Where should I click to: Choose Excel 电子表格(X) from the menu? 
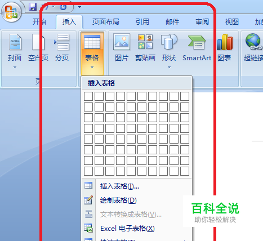(x=137, y=229)
